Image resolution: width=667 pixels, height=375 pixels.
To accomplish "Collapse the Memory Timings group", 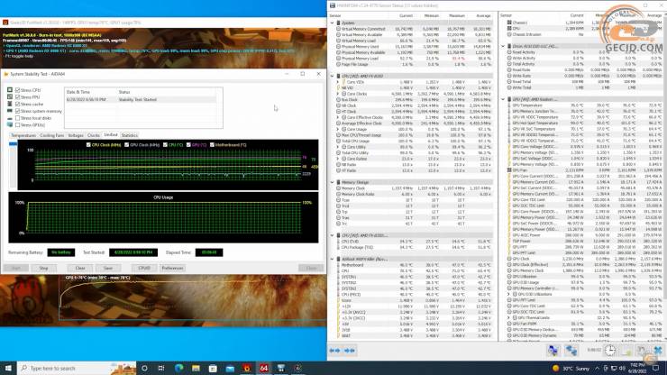I will (333, 182).
